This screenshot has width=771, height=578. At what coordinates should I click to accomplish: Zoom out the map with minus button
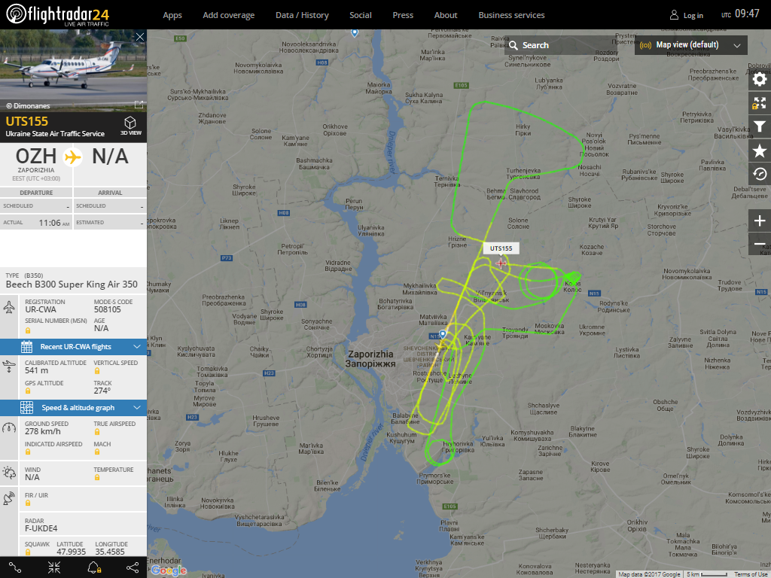[760, 244]
